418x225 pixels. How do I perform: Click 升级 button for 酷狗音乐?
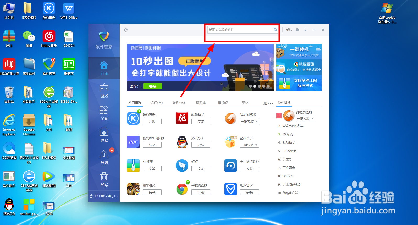pos(152,122)
